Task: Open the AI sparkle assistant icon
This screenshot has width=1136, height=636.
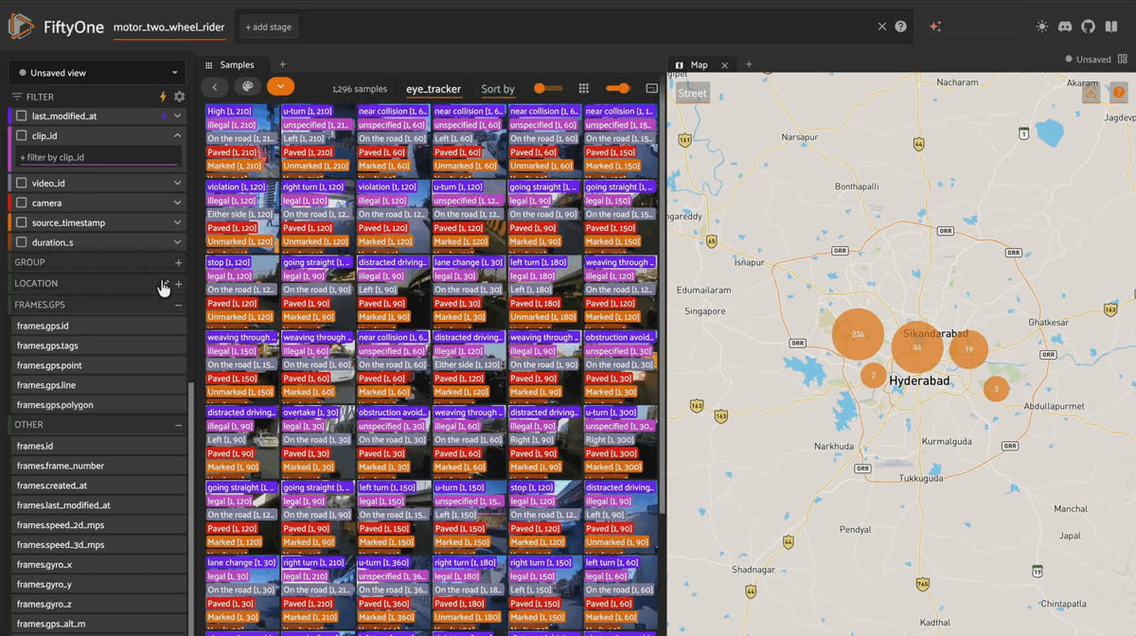Action: coord(935,26)
